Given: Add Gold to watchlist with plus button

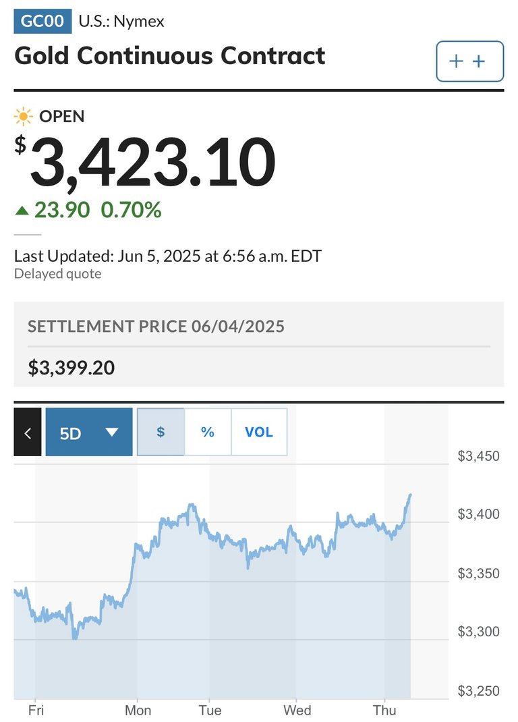Looking at the screenshot, I should coord(469,61).
